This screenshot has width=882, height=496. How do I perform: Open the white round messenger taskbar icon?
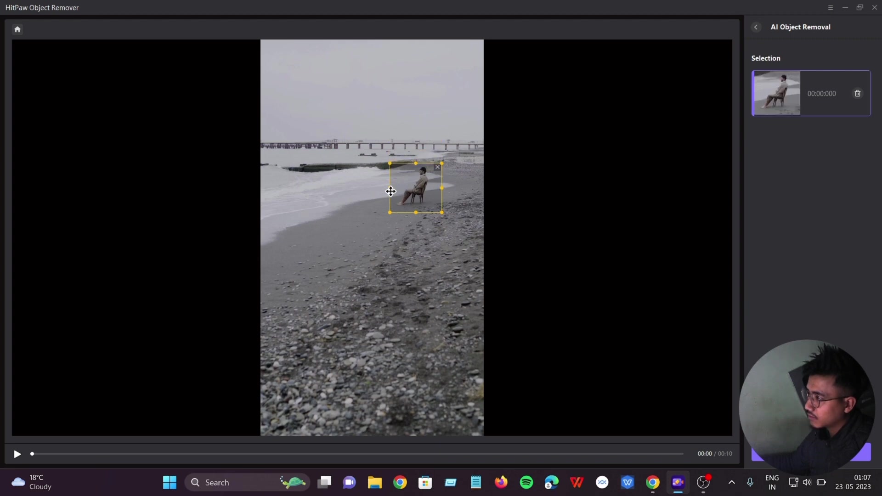pos(602,482)
